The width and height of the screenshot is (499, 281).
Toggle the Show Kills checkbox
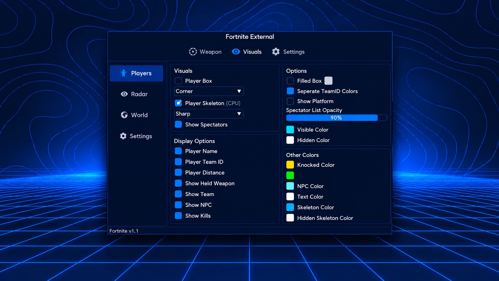pyautogui.click(x=178, y=216)
